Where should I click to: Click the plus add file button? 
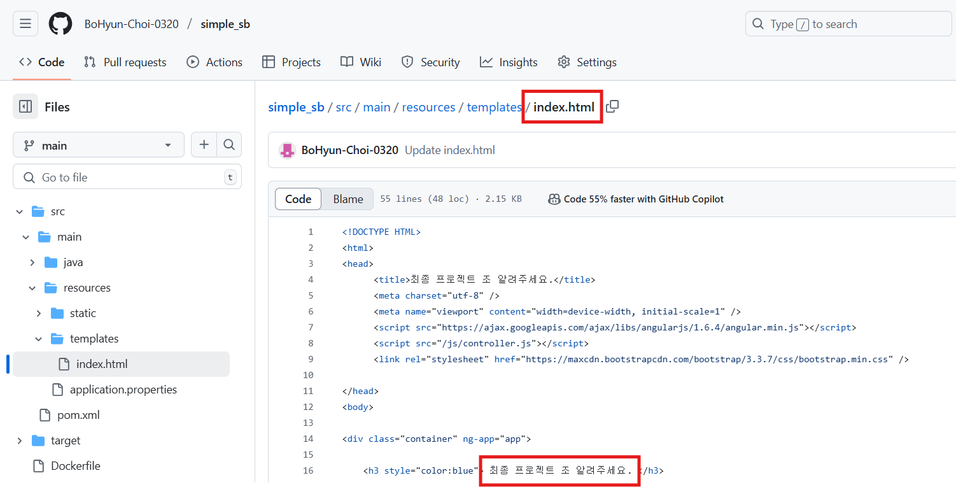[204, 145]
